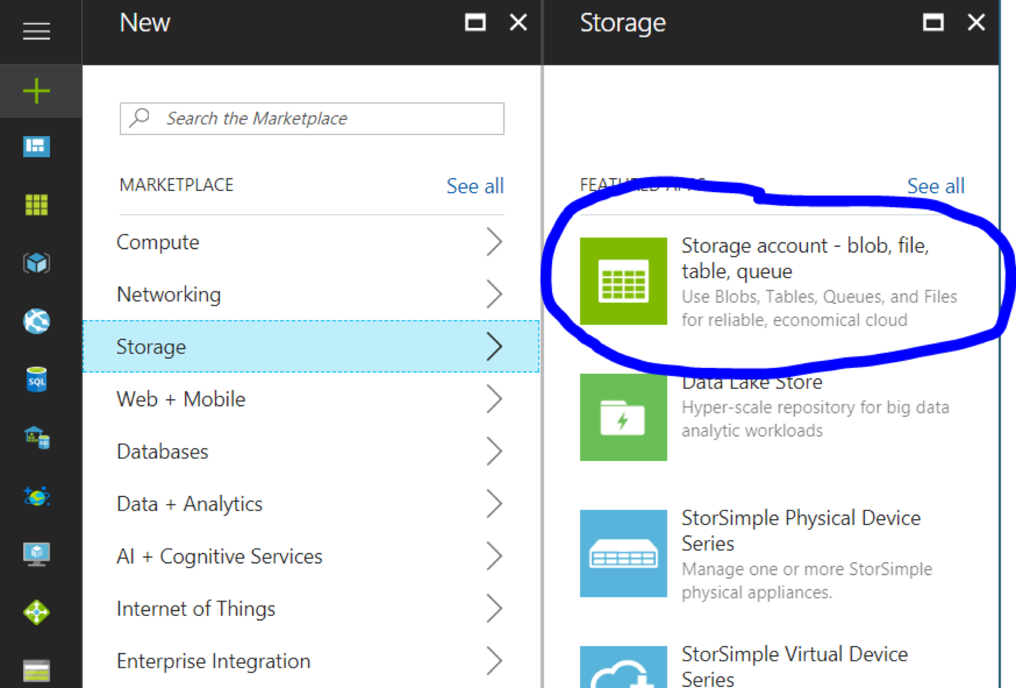Open the Storage accounts icon at the sidebar bottom
Image resolution: width=1016 pixels, height=688 pixels.
tap(37, 671)
